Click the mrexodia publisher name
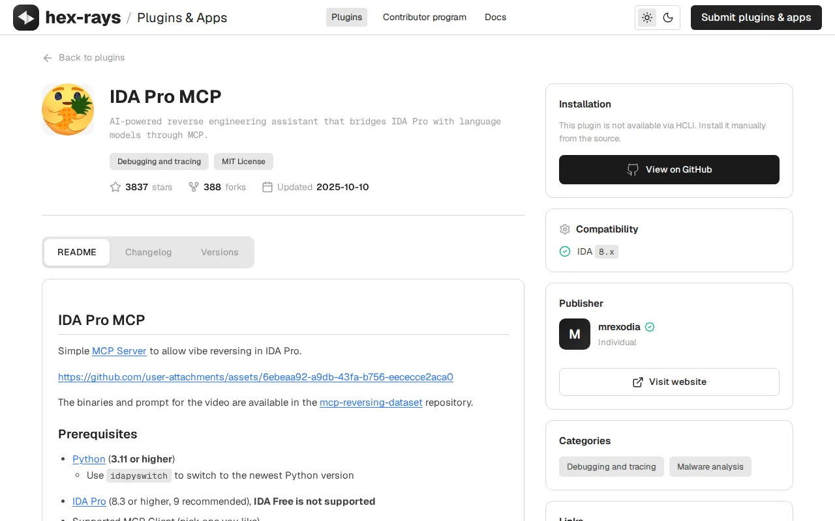Image resolution: width=835 pixels, height=521 pixels. (x=619, y=327)
